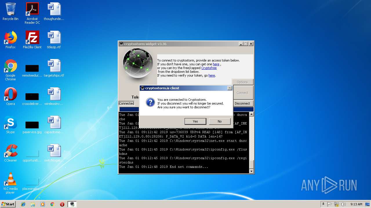
Task: Close the cryptostorm.is client dialog
Action: tap(230, 88)
